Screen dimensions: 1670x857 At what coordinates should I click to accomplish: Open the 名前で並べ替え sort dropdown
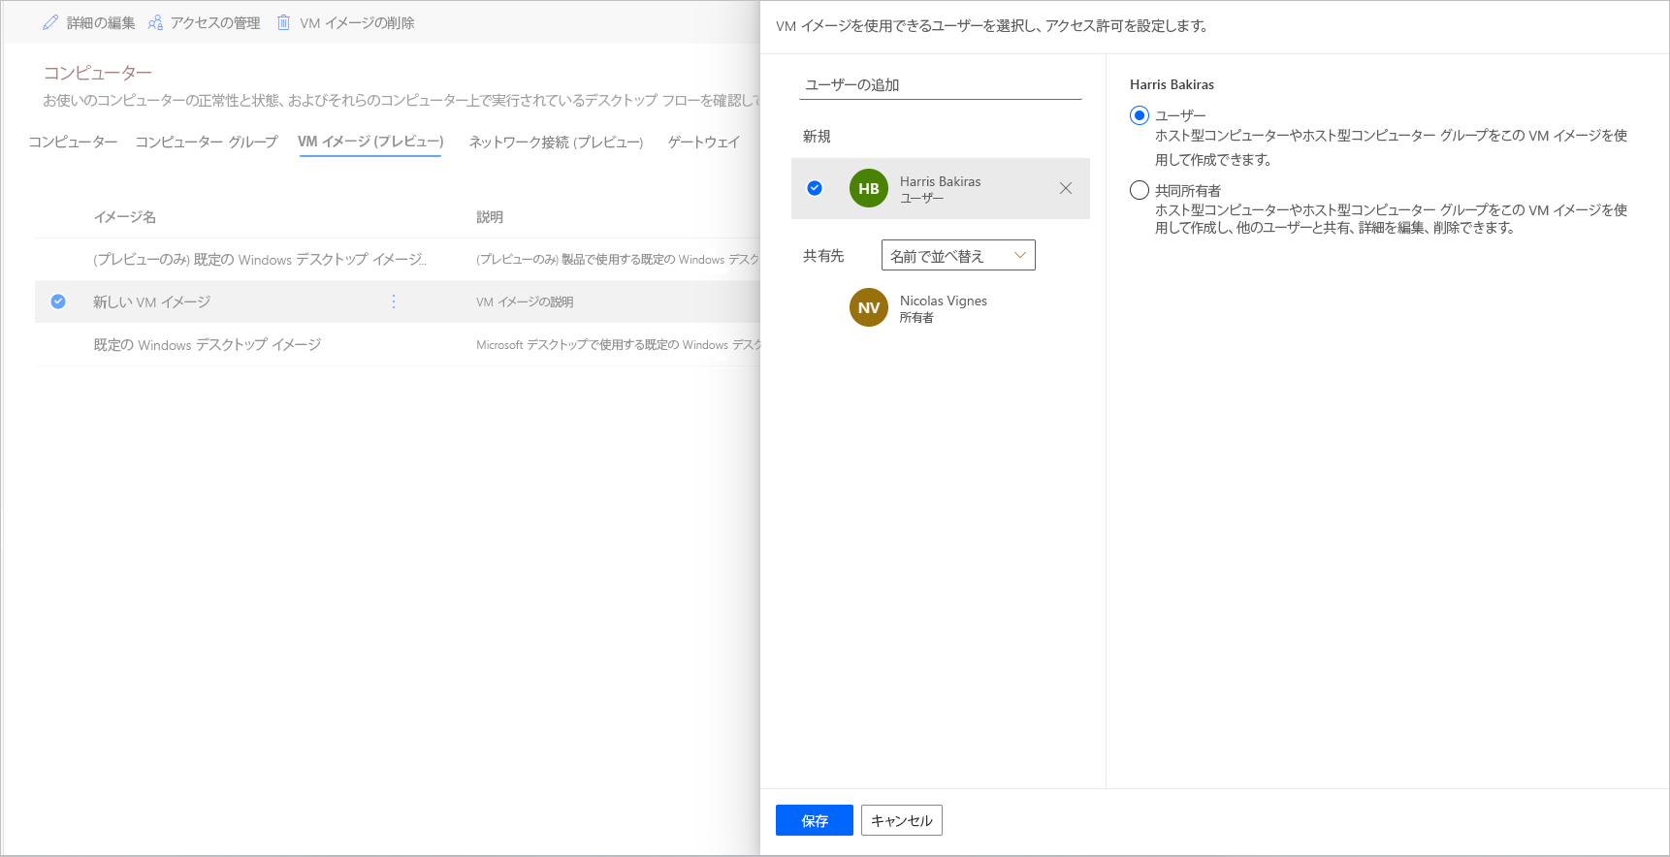pos(958,255)
